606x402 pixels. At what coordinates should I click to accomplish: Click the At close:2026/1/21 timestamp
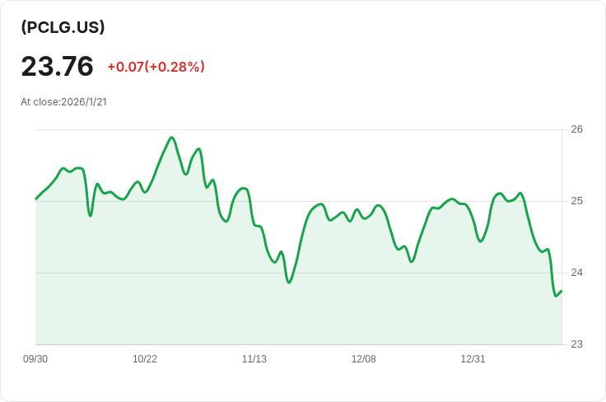pyautogui.click(x=63, y=102)
